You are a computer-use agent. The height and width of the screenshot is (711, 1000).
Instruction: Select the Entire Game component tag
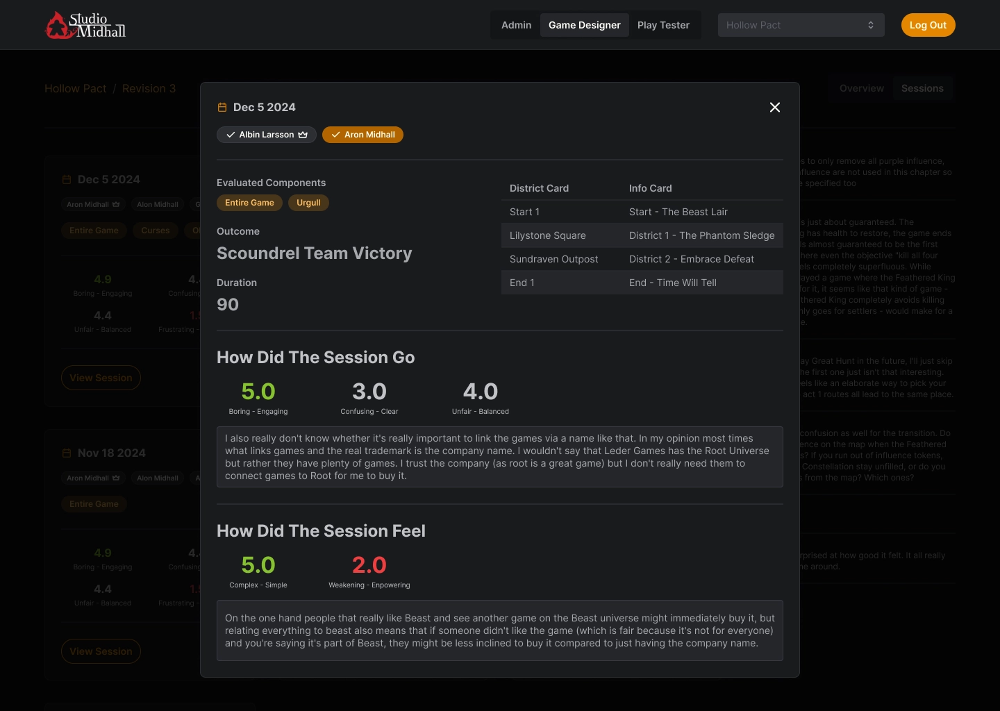coord(249,203)
